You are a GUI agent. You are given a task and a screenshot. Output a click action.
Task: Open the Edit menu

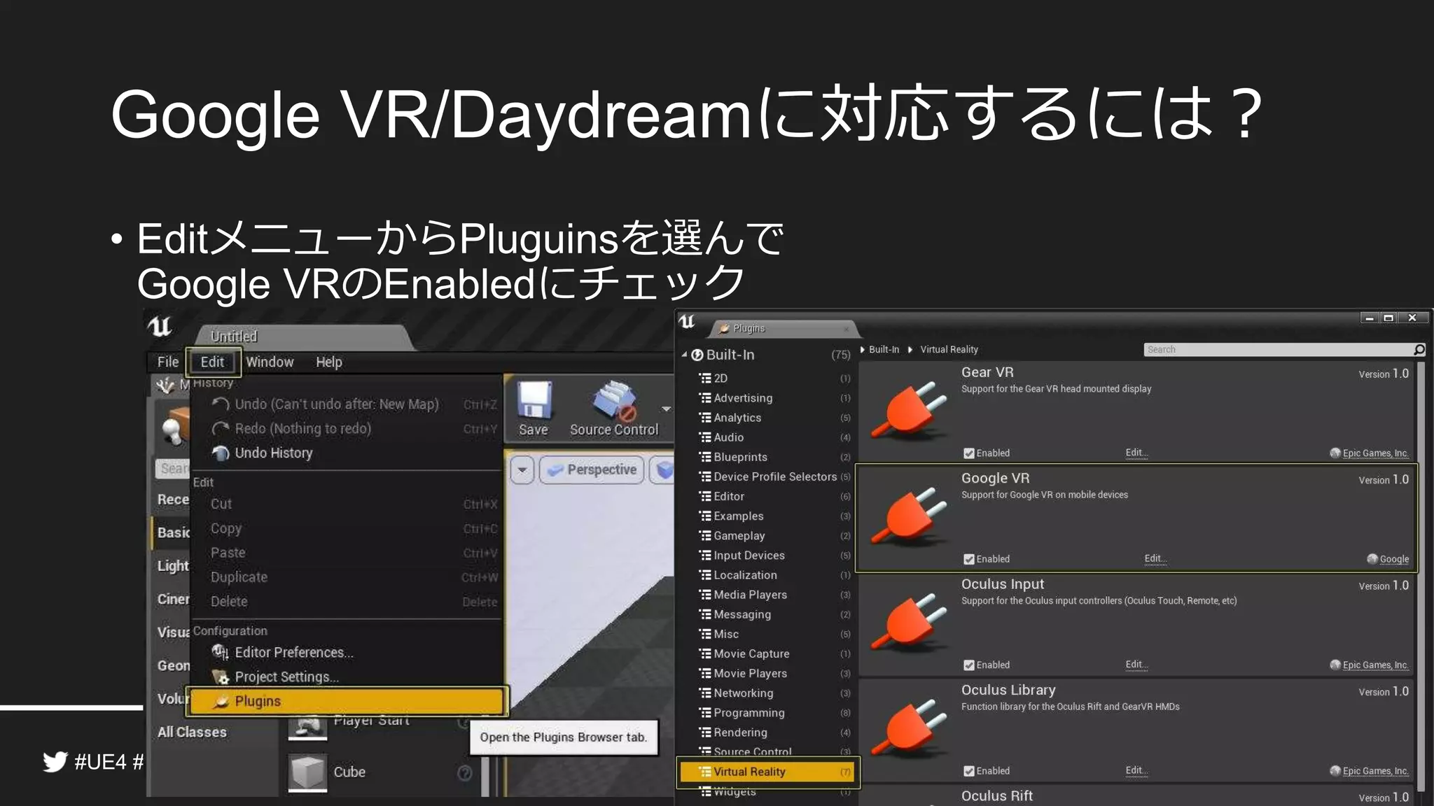click(213, 362)
